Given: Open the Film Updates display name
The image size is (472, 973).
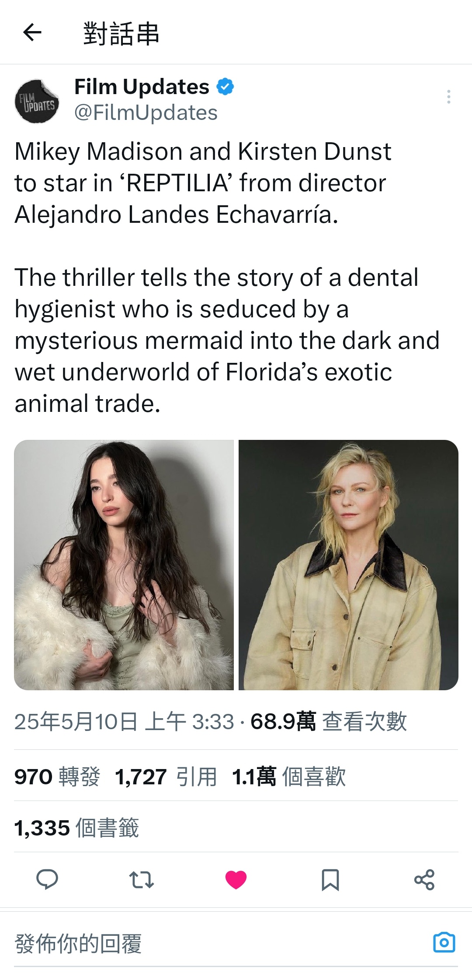Looking at the screenshot, I should coord(142,87).
